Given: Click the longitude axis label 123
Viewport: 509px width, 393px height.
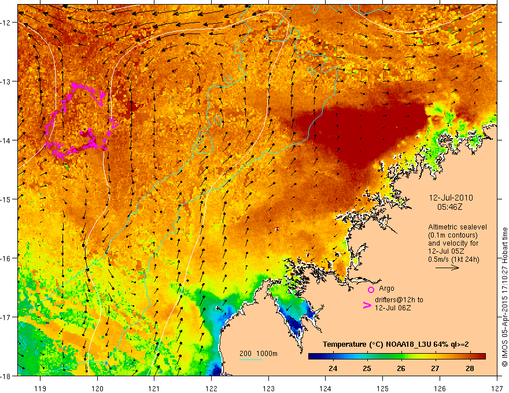Looking at the screenshot, I should pyautogui.click(x=268, y=388).
